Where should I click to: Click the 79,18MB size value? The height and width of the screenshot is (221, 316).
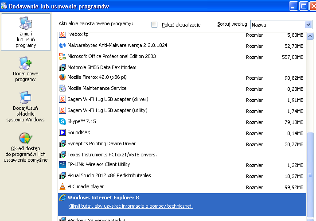(x=294, y=122)
